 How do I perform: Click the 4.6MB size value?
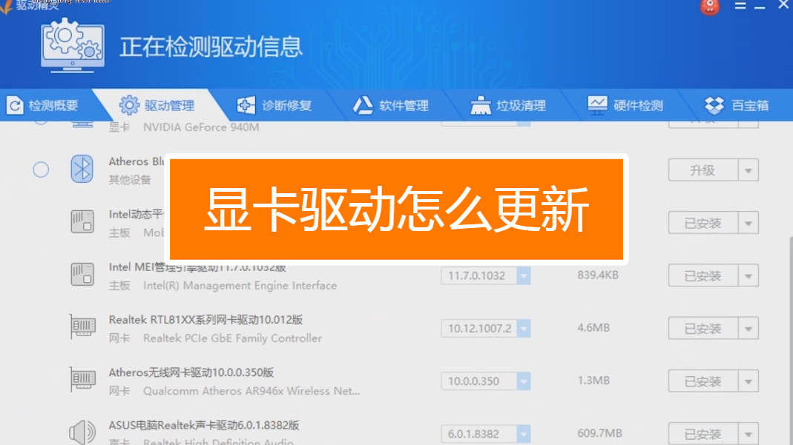593,328
